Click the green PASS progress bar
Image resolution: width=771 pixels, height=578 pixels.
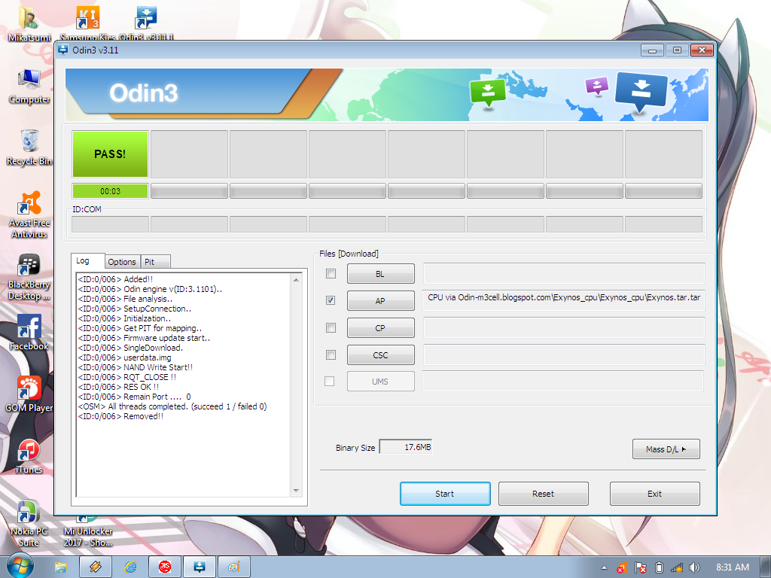pos(110,154)
